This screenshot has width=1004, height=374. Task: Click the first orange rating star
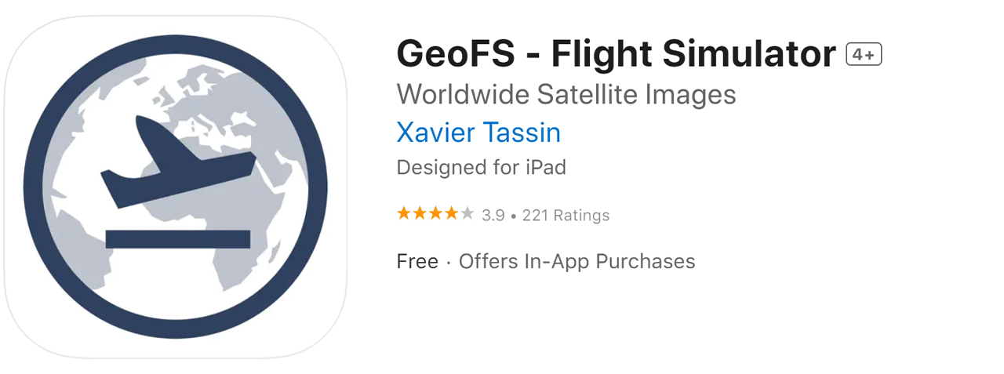tap(404, 213)
